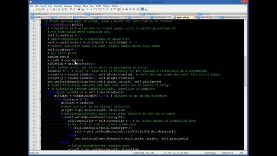Open the Macro menu

coord(86,6)
